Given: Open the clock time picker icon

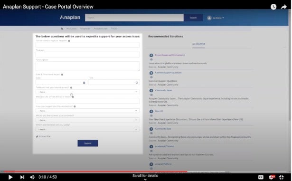Looking at the screenshot, I should (x=137, y=83).
